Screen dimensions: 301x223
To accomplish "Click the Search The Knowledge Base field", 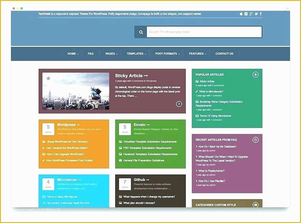I will pos(204,32).
